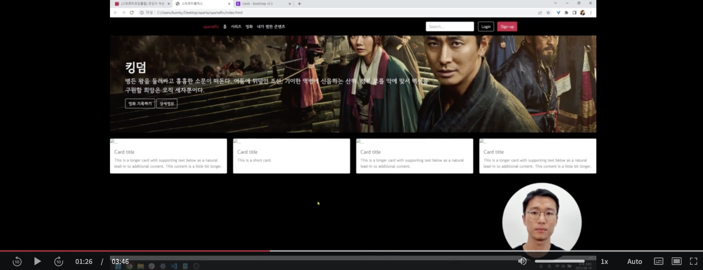
Task: Open the Windows Start button in taskbar
Action: pyautogui.click(x=118, y=266)
